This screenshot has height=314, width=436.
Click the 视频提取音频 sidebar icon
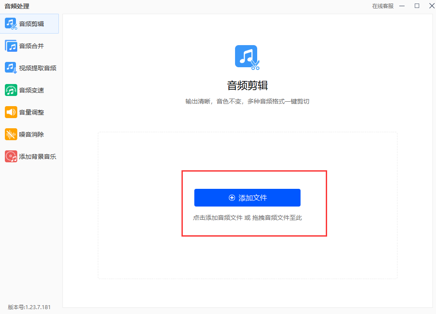coord(11,68)
